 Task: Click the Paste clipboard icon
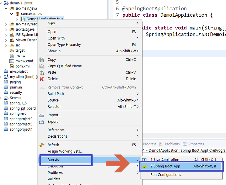42,72
